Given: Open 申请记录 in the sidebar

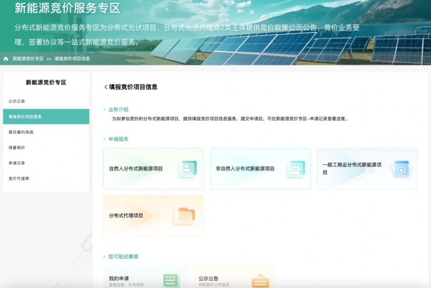Looking at the screenshot, I should click(17, 163).
